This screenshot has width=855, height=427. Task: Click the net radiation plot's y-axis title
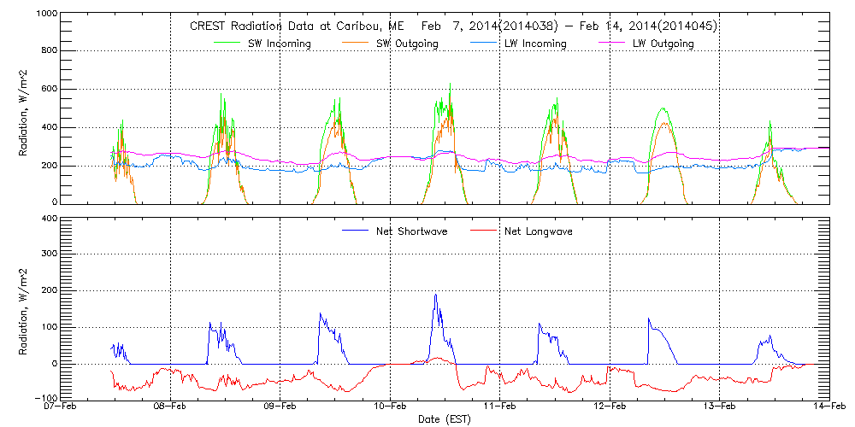(23, 309)
